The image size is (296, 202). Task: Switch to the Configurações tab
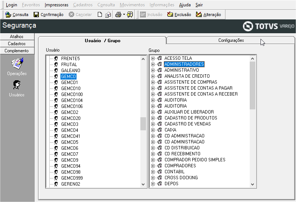tap(231, 40)
